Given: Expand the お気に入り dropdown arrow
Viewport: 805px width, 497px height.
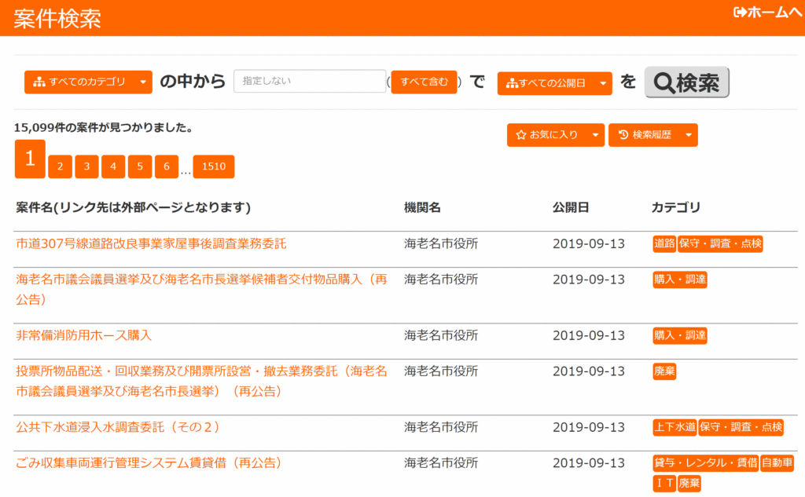Looking at the screenshot, I should pos(595,135).
